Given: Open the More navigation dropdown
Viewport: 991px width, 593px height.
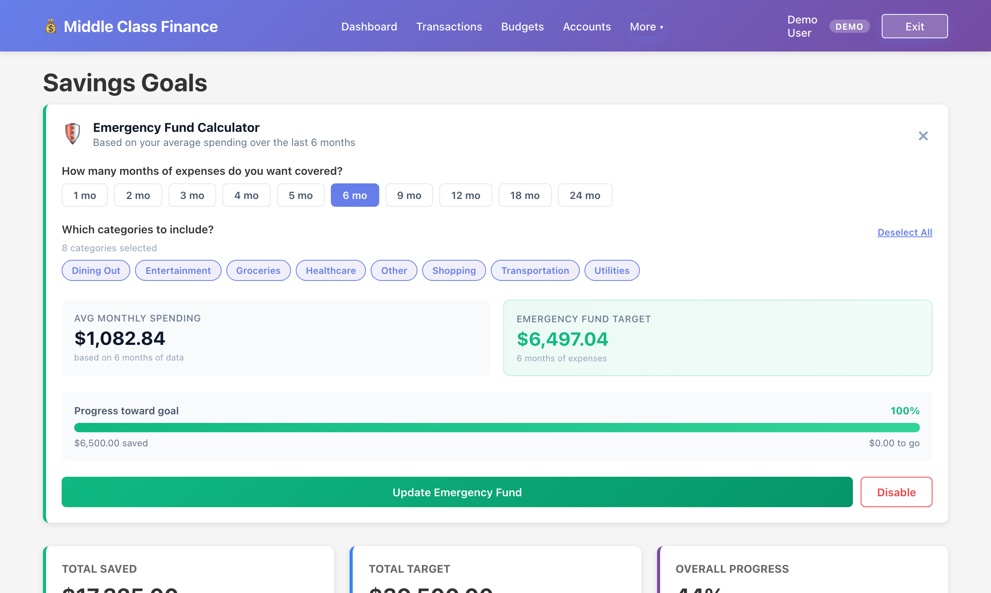Looking at the screenshot, I should pos(646,27).
